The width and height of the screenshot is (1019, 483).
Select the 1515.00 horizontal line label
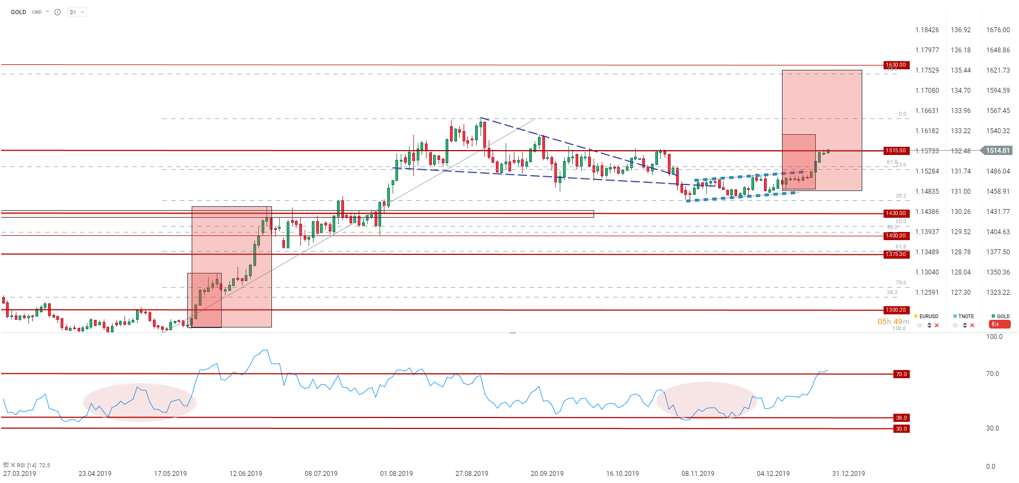tap(896, 151)
